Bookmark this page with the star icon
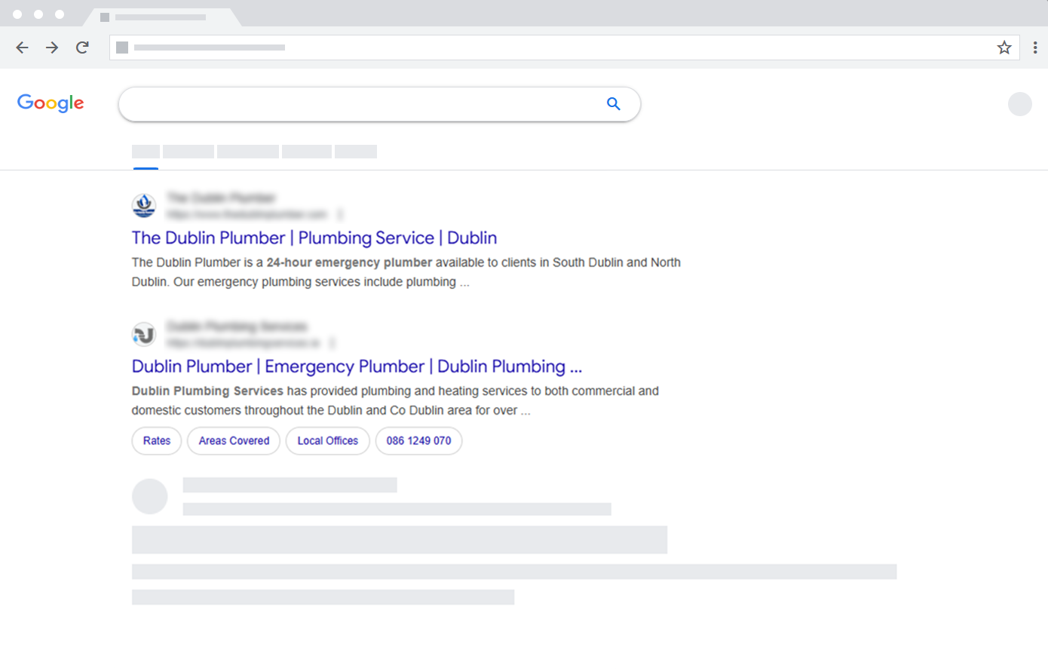The height and width of the screenshot is (669, 1048). click(x=1004, y=48)
